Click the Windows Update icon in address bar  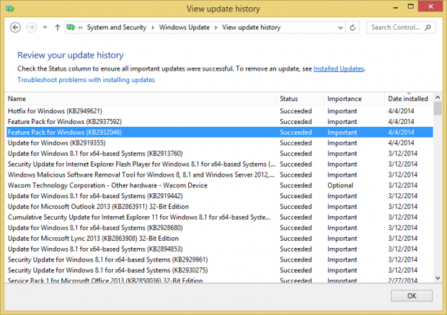coord(71,27)
